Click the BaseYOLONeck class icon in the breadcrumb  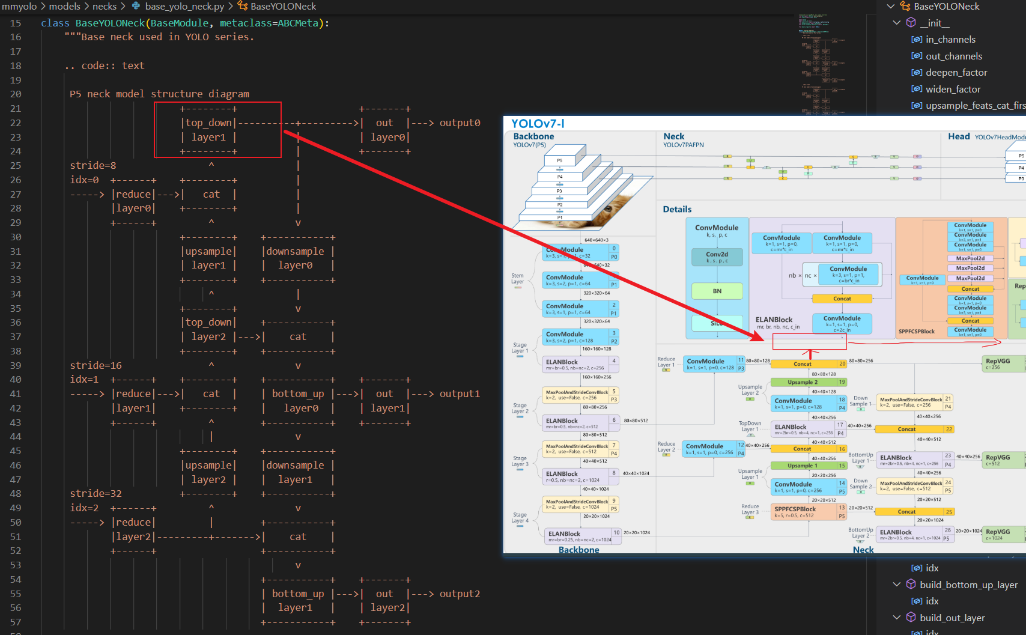tap(242, 7)
